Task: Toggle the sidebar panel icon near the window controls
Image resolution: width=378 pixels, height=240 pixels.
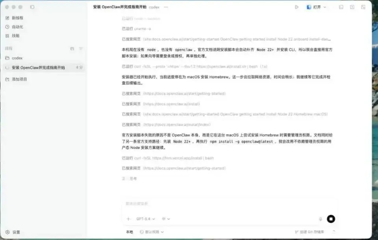Action: (x=32, y=7)
